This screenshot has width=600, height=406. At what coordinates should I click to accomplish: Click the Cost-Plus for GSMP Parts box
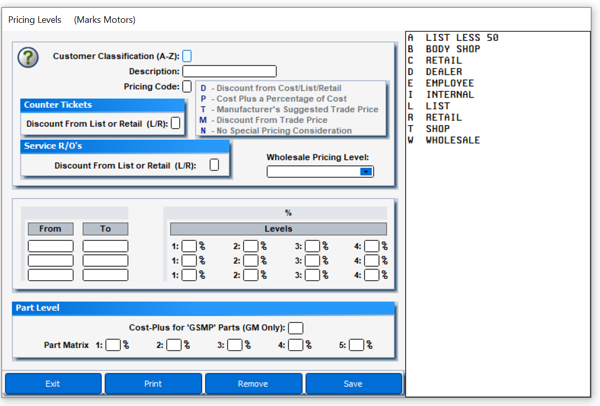tap(296, 328)
